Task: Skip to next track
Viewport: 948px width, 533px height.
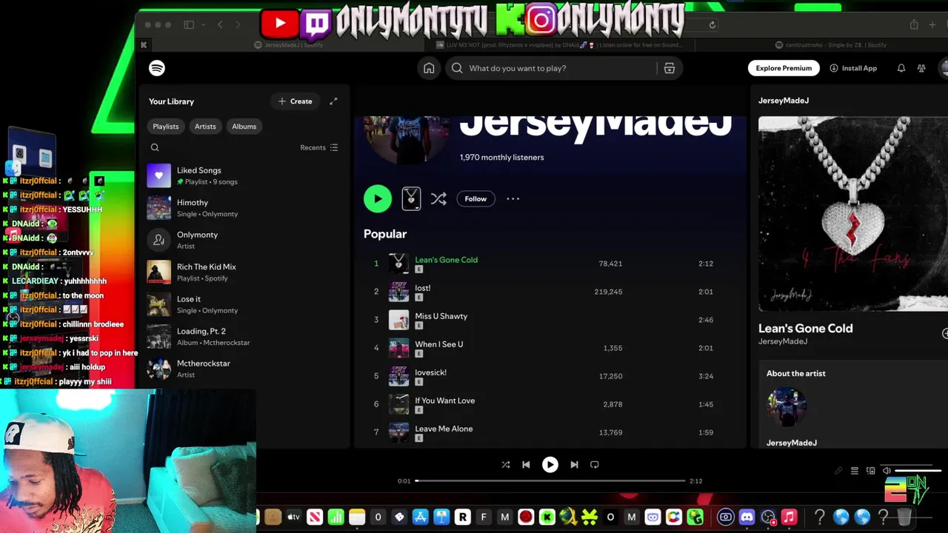Action: click(x=574, y=465)
